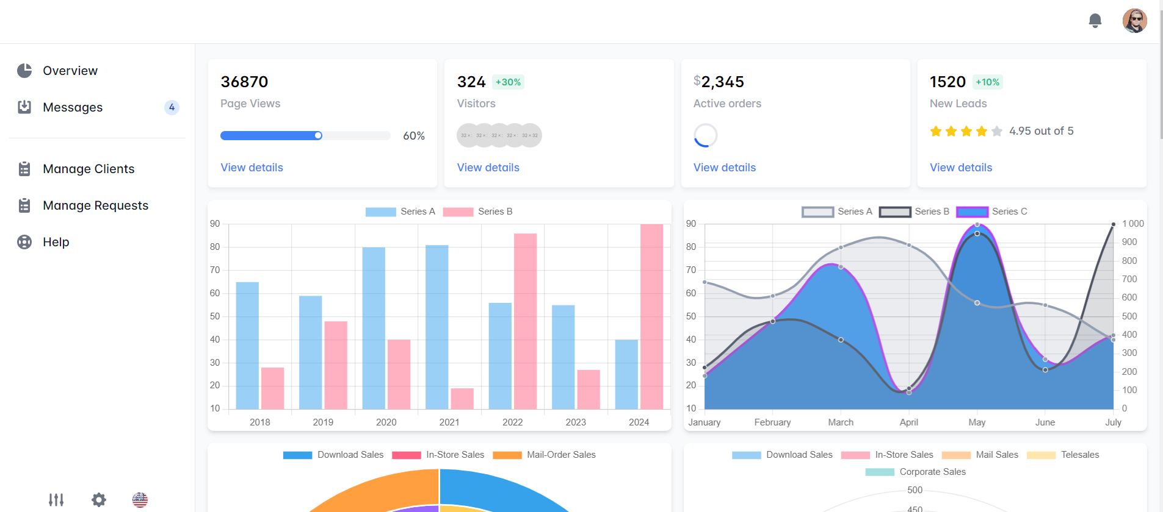
Task: Click first visitor avatar in the group
Action: [466, 135]
